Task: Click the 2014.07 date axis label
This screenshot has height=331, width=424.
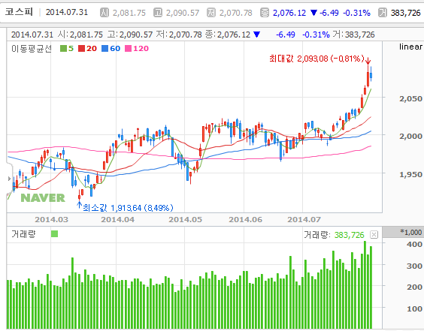Action: pyautogui.click(x=304, y=219)
